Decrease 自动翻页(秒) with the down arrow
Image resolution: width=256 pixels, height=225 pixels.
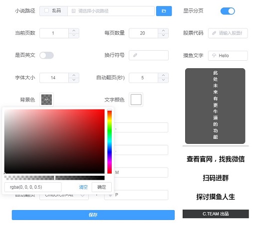(x=163, y=80)
